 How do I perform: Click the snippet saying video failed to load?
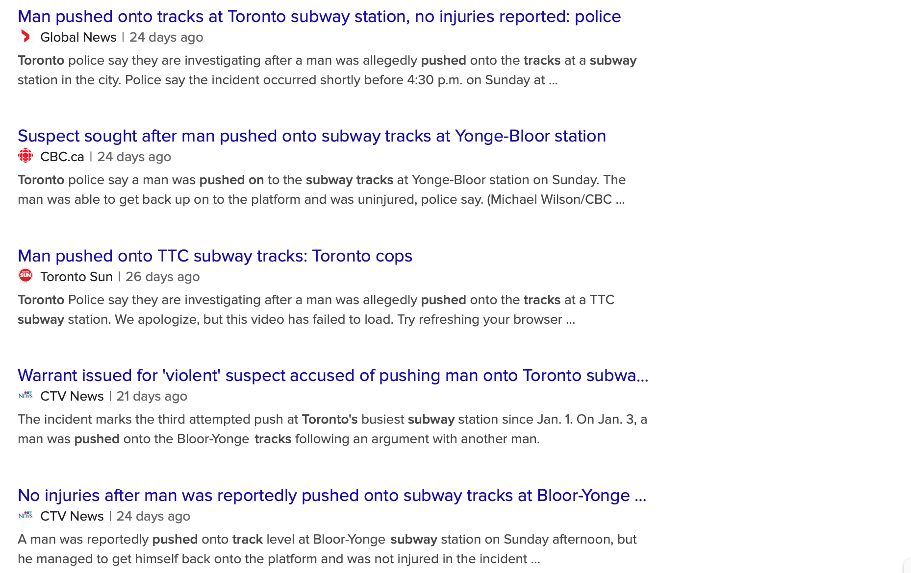pyautogui.click(x=316, y=310)
